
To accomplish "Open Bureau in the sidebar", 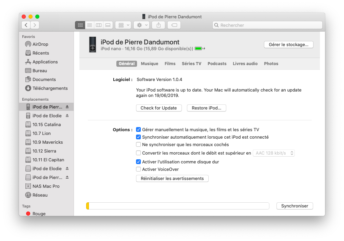I will [x=46, y=71].
